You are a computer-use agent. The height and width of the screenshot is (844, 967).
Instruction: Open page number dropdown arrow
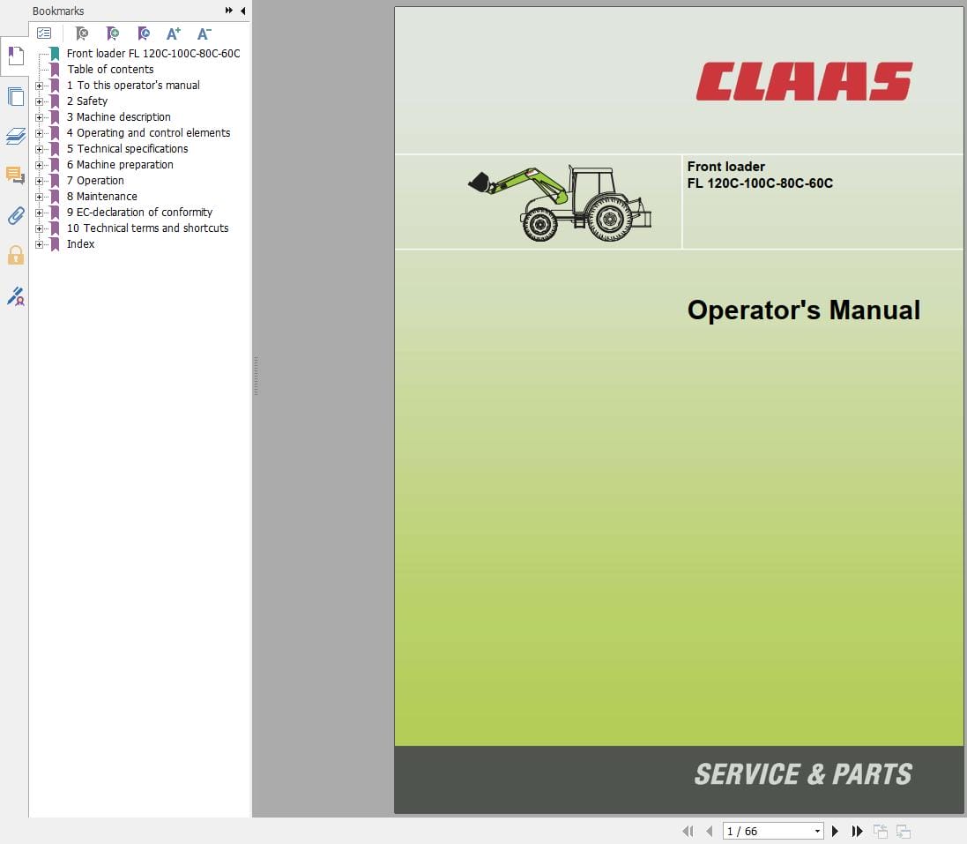click(x=817, y=831)
